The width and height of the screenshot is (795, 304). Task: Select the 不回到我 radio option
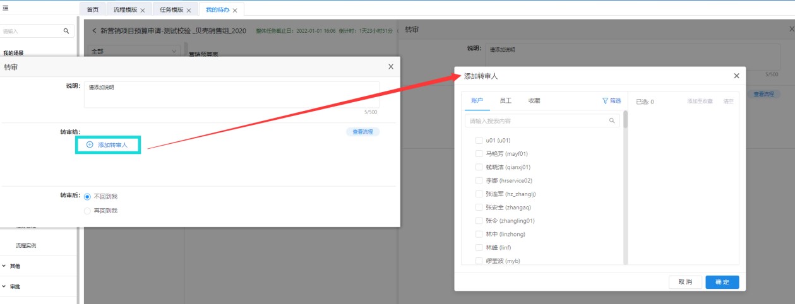pyautogui.click(x=87, y=197)
